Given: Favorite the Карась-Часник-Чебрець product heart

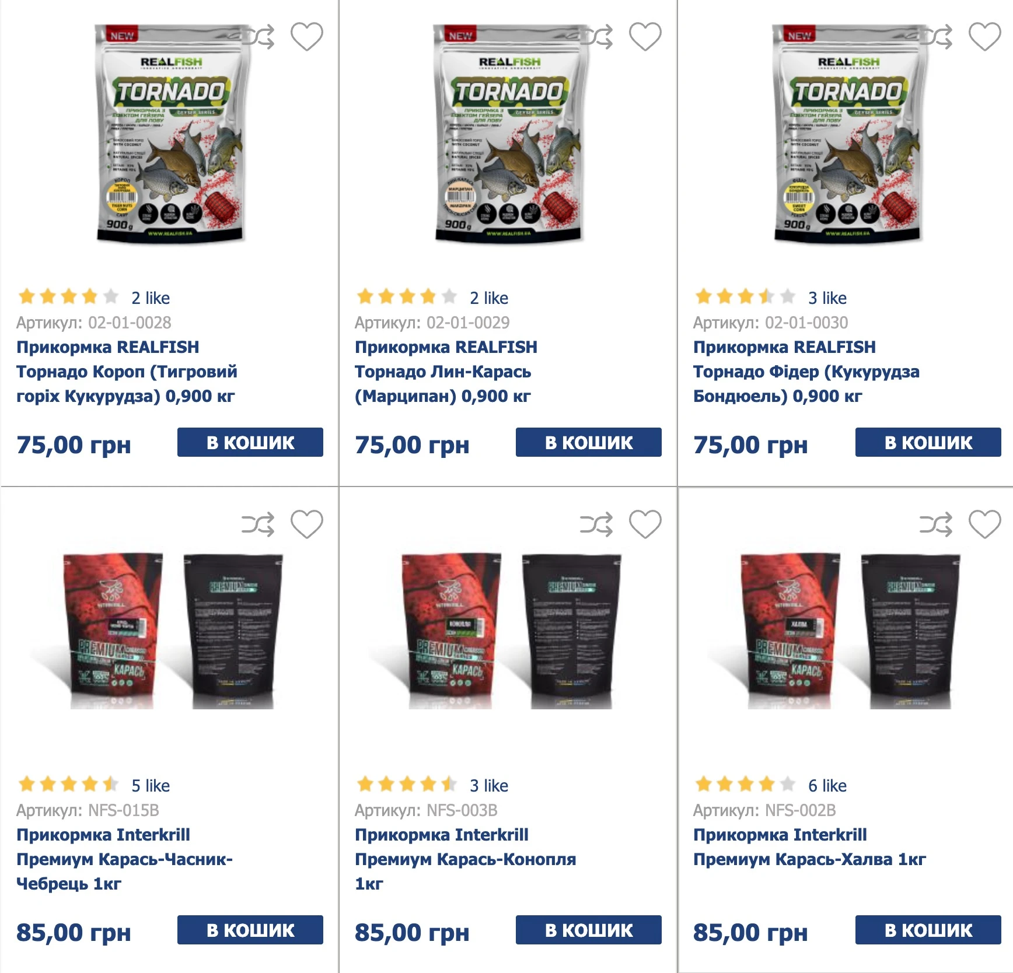Looking at the screenshot, I should pyautogui.click(x=307, y=524).
